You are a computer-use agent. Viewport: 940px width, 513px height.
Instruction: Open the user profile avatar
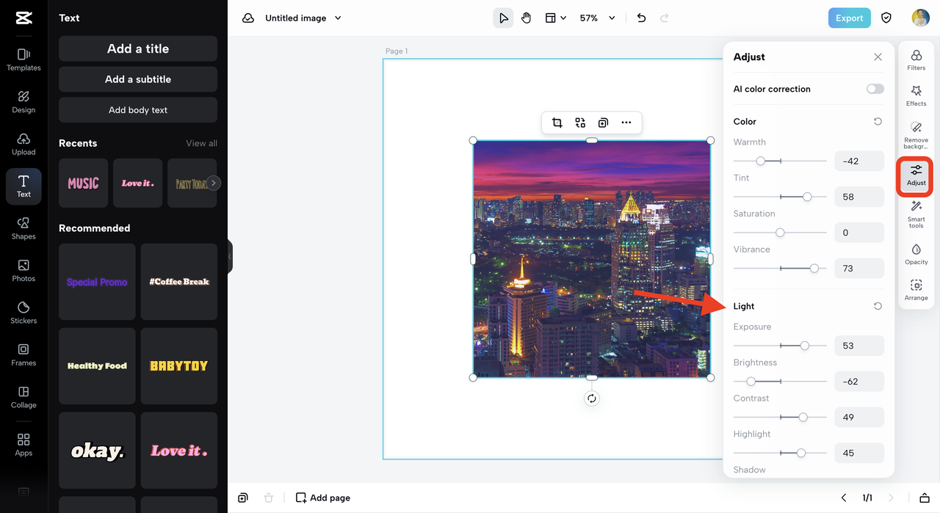[920, 18]
